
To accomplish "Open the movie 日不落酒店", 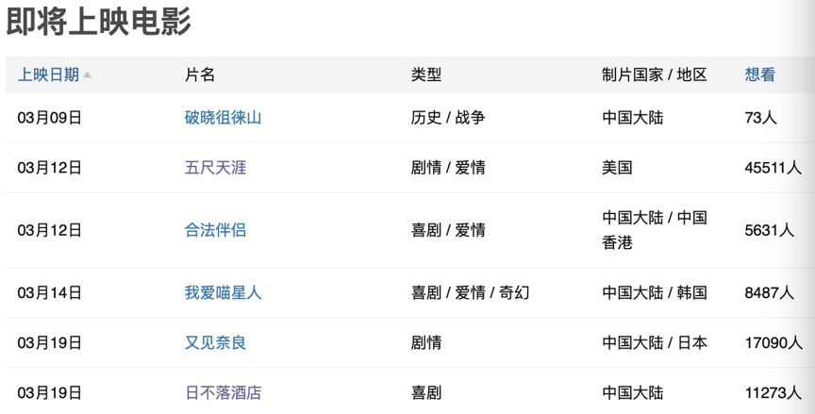I will tap(223, 392).
